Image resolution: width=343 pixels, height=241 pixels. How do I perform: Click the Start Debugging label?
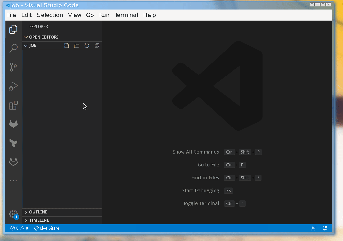click(x=201, y=191)
